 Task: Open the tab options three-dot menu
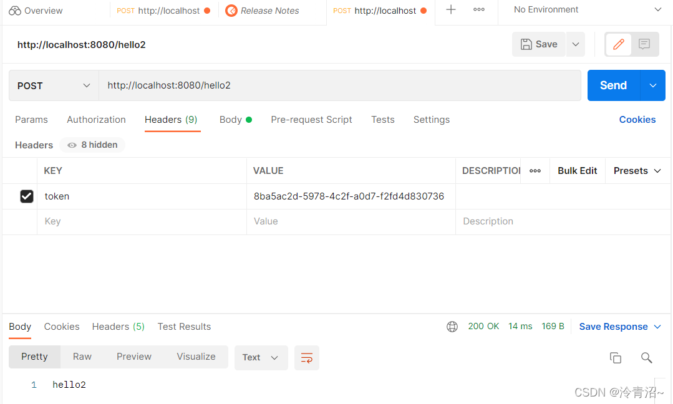click(x=479, y=9)
